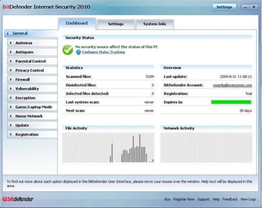Expand the General section arrow
262x208 pixels.
pos(8,33)
